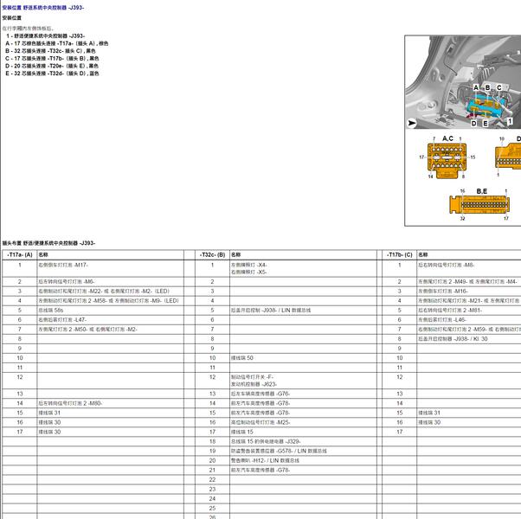
Task: Select the '-G76-' cell in row 13
Action: pyautogui.click(x=304, y=394)
